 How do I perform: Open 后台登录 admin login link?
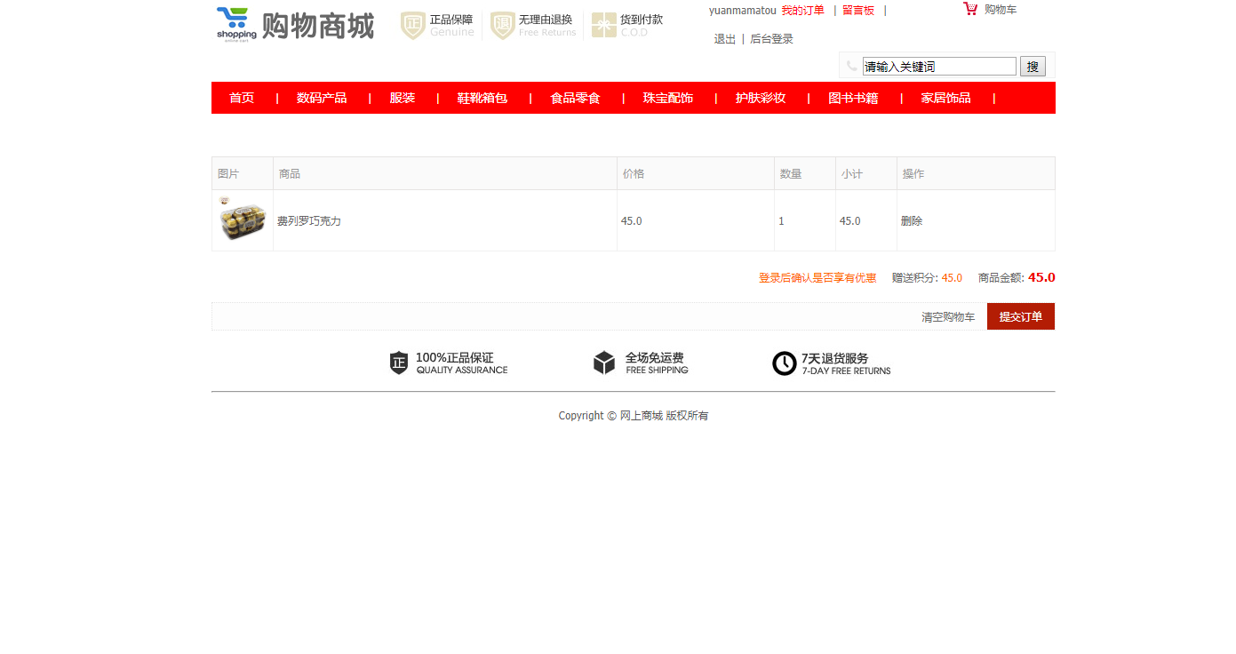[770, 38]
